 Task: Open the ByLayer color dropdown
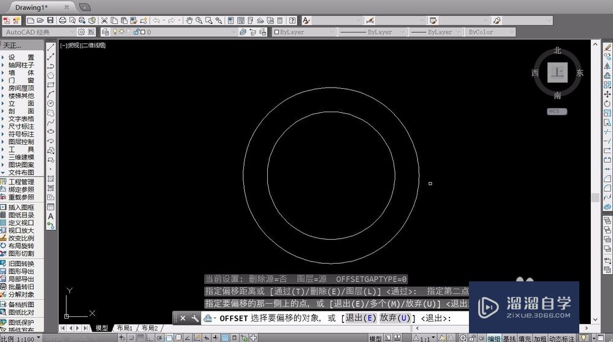pos(304,32)
